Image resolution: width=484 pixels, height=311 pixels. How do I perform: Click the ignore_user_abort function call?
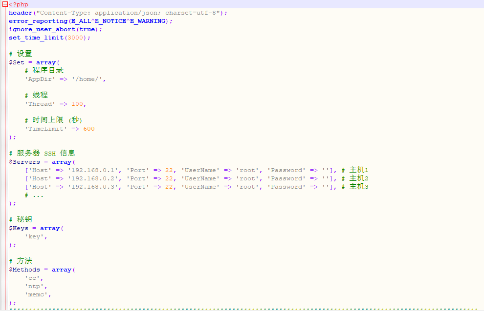(x=42, y=29)
